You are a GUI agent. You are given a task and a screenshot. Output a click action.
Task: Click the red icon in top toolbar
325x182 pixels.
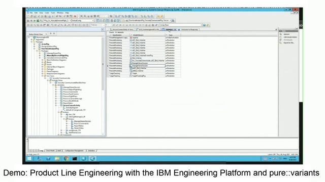[75, 16]
